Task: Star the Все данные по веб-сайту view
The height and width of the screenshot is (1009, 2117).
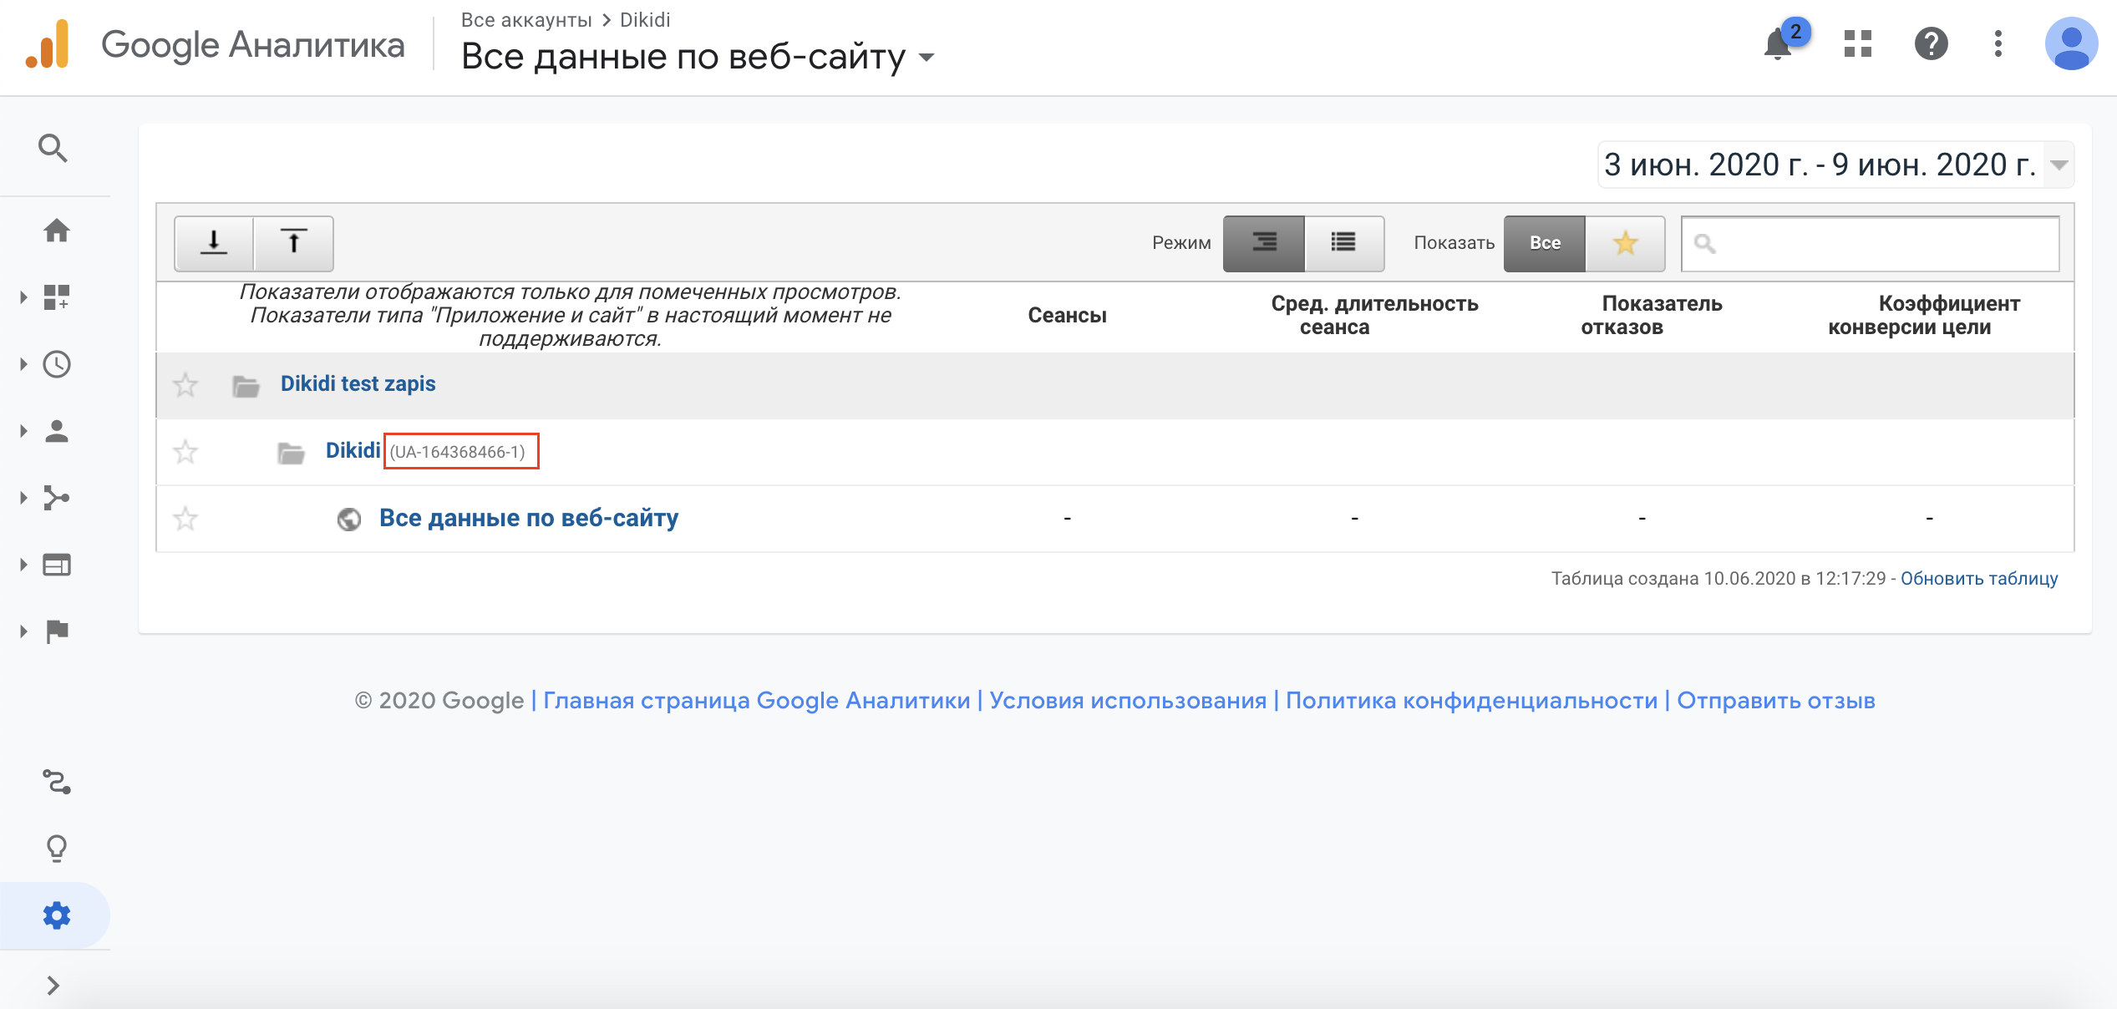Action: (x=185, y=519)
